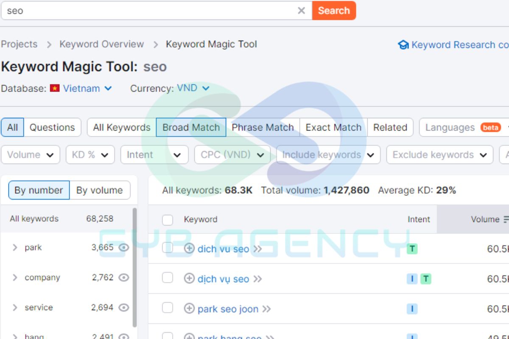509x339 pixels.
Task: Add dich vu seo to keyword list
Action: coord(189,248)
